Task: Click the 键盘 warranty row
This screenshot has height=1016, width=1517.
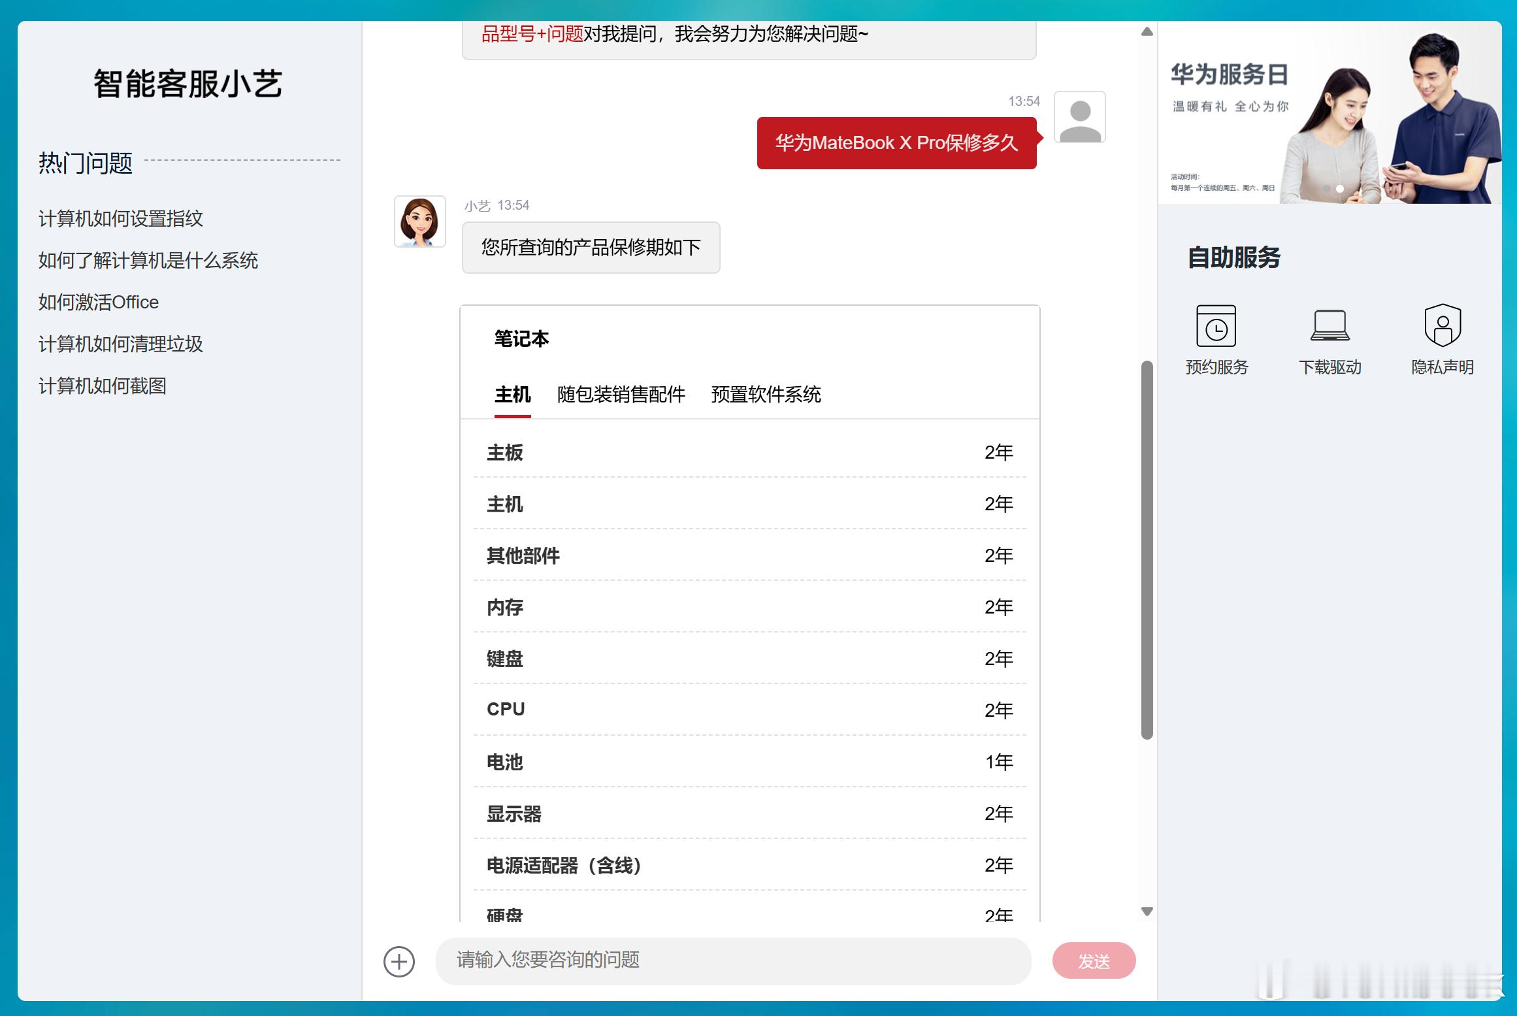Action: tap(750, 659)
